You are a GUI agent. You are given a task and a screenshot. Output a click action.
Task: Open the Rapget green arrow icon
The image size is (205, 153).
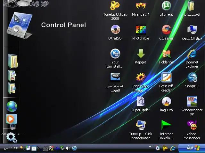click(141, 54)
